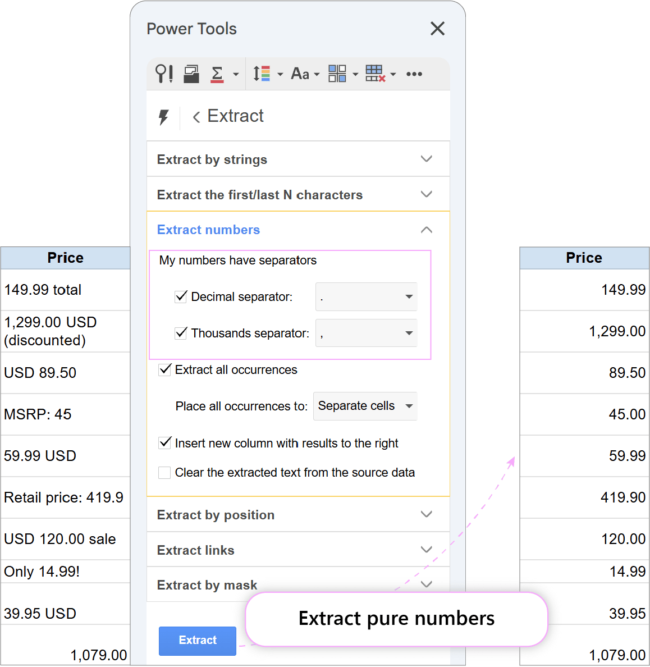Select the cell 'USD 89.50'

(x=65, y=373)
